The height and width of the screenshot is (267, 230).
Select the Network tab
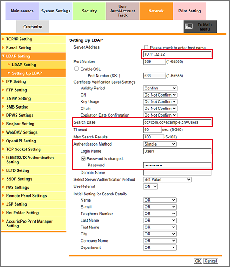[156, 11]
